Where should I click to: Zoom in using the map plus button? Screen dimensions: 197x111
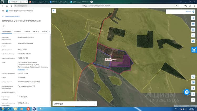click(x=193, y=94)
